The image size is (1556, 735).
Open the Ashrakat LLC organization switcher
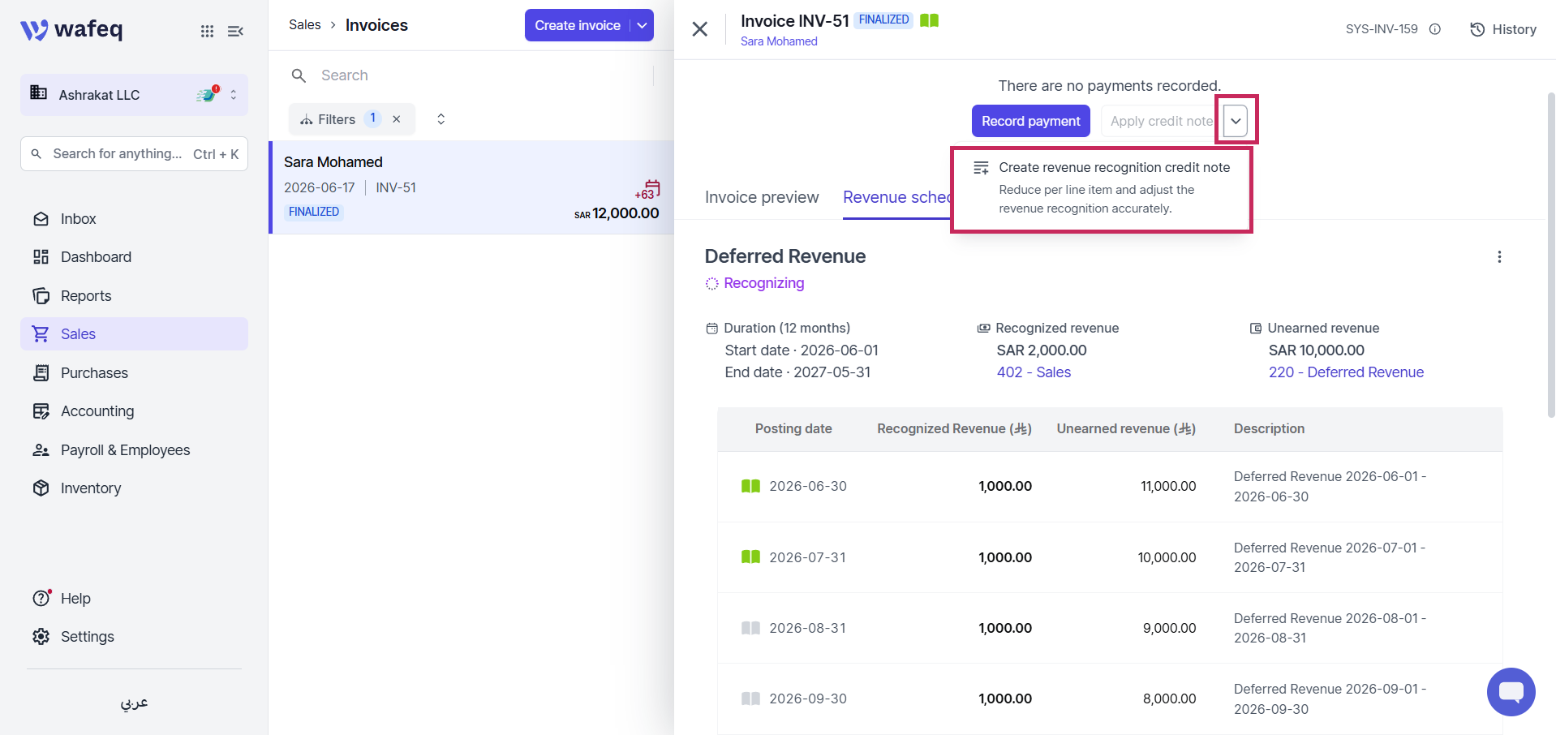[134, 95]
